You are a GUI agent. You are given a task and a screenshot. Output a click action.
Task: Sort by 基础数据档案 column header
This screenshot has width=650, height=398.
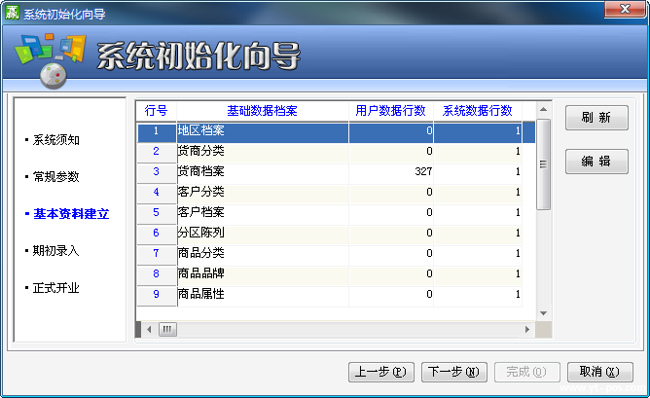pyautogui.click(x=263, y=111)
